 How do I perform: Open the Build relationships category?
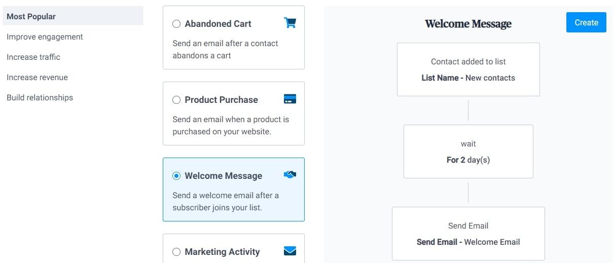(40, 97)
